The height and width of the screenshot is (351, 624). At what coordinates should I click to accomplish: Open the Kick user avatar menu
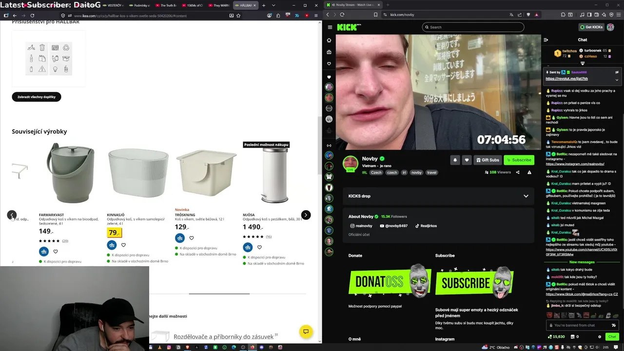tap(610, 27)
